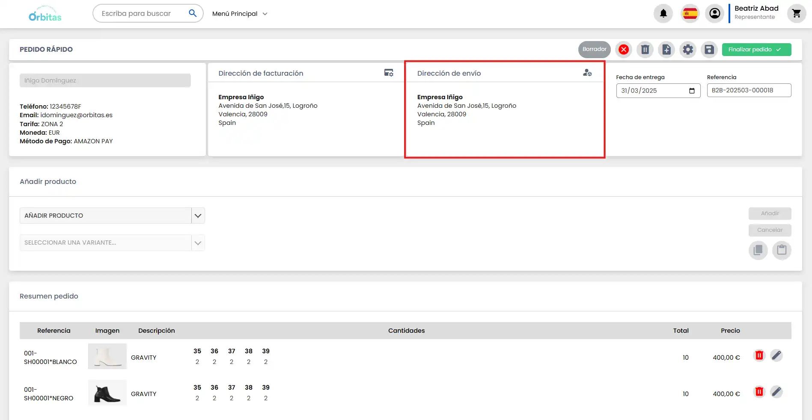Edit billing address icon
This screenshot has width=812, height=420.
[389, 73]
